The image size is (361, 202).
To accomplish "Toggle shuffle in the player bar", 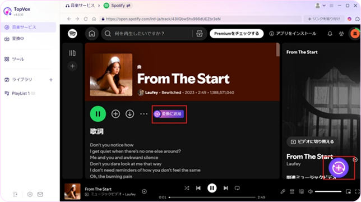I will click(x=187, y=188).
